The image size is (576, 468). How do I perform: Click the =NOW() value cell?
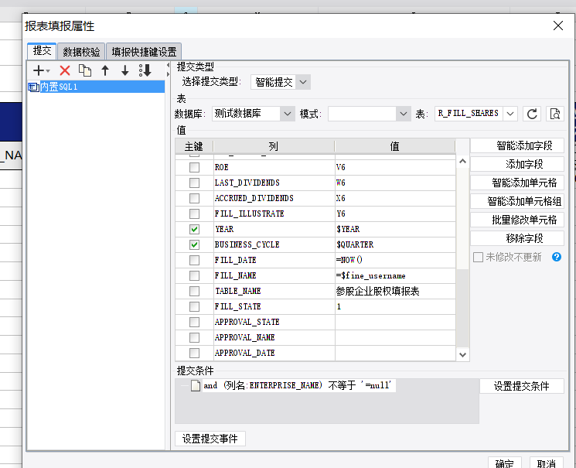(395, 260)
